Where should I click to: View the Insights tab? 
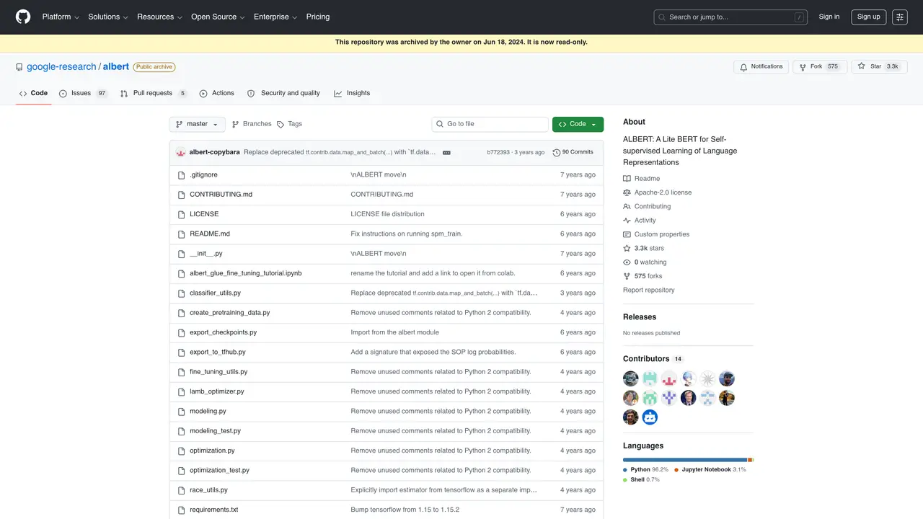point(352,93)
